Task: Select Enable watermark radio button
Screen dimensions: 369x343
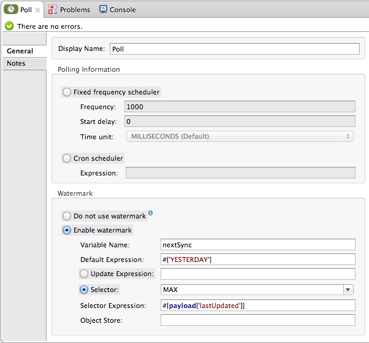Action: [67, 230]
